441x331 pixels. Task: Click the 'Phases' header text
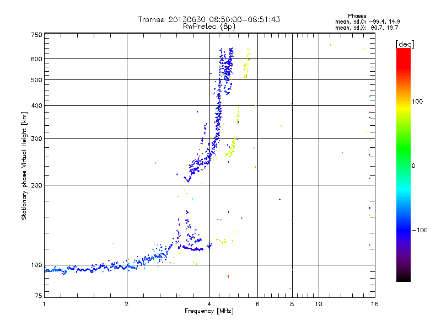point(357,16)
